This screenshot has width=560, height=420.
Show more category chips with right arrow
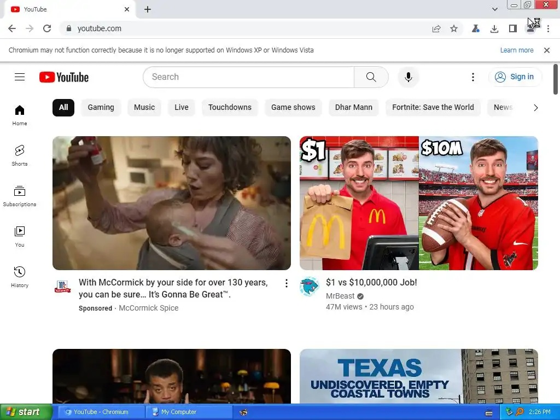pyautogui.click(x=535, y=108)
